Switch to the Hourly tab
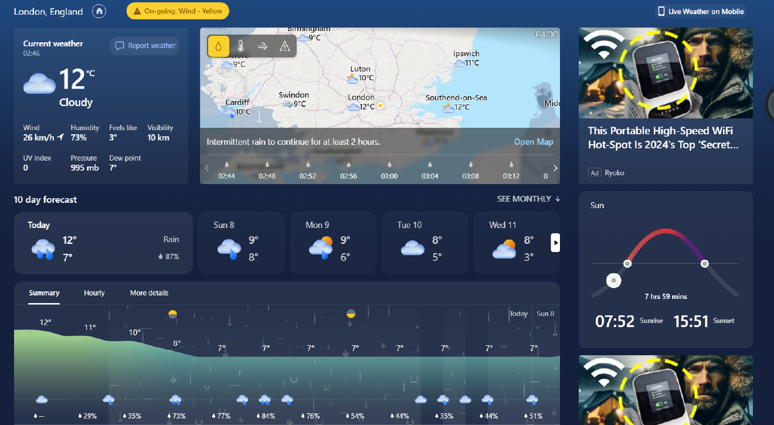 [x=94, y=293]
